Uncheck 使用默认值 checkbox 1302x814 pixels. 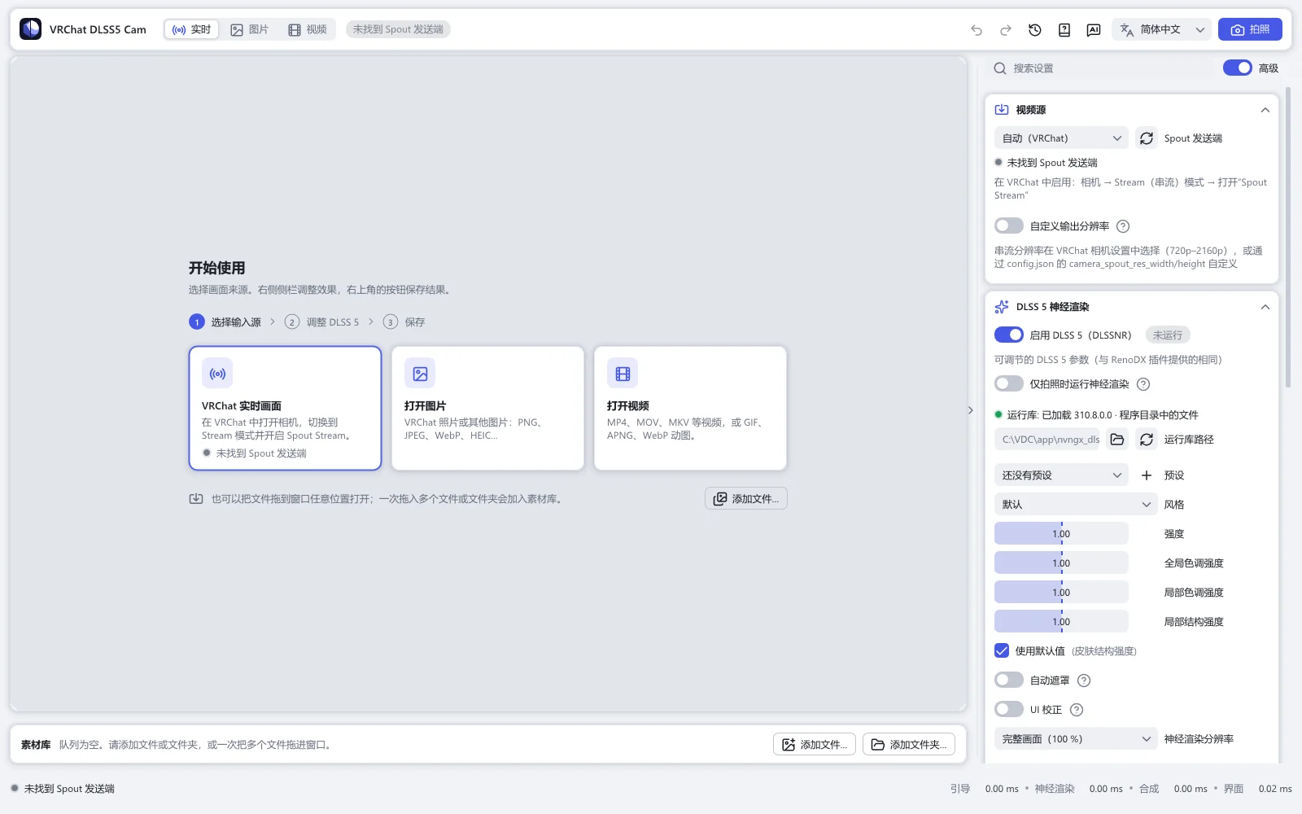point(1002,650)
